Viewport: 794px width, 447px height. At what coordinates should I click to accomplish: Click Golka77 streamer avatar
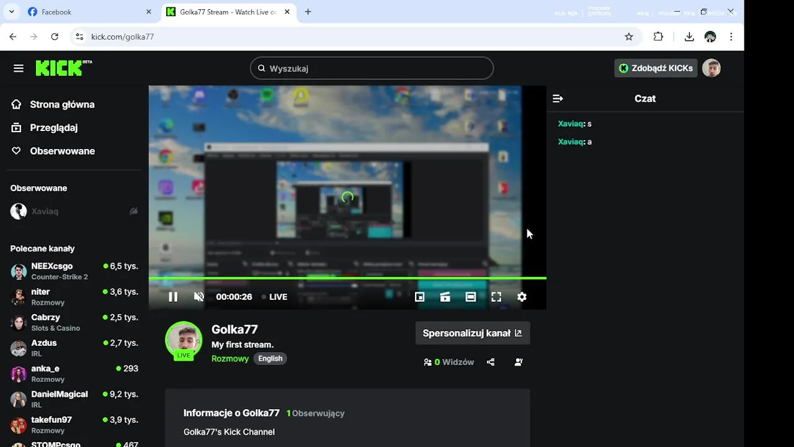184,340
